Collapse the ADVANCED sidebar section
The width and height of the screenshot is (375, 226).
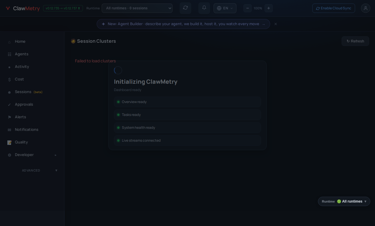pos(32,170)
